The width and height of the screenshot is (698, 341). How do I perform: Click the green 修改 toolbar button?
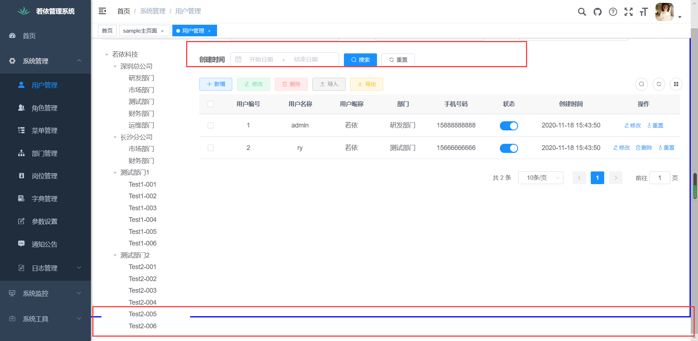[x=253, y=84]
